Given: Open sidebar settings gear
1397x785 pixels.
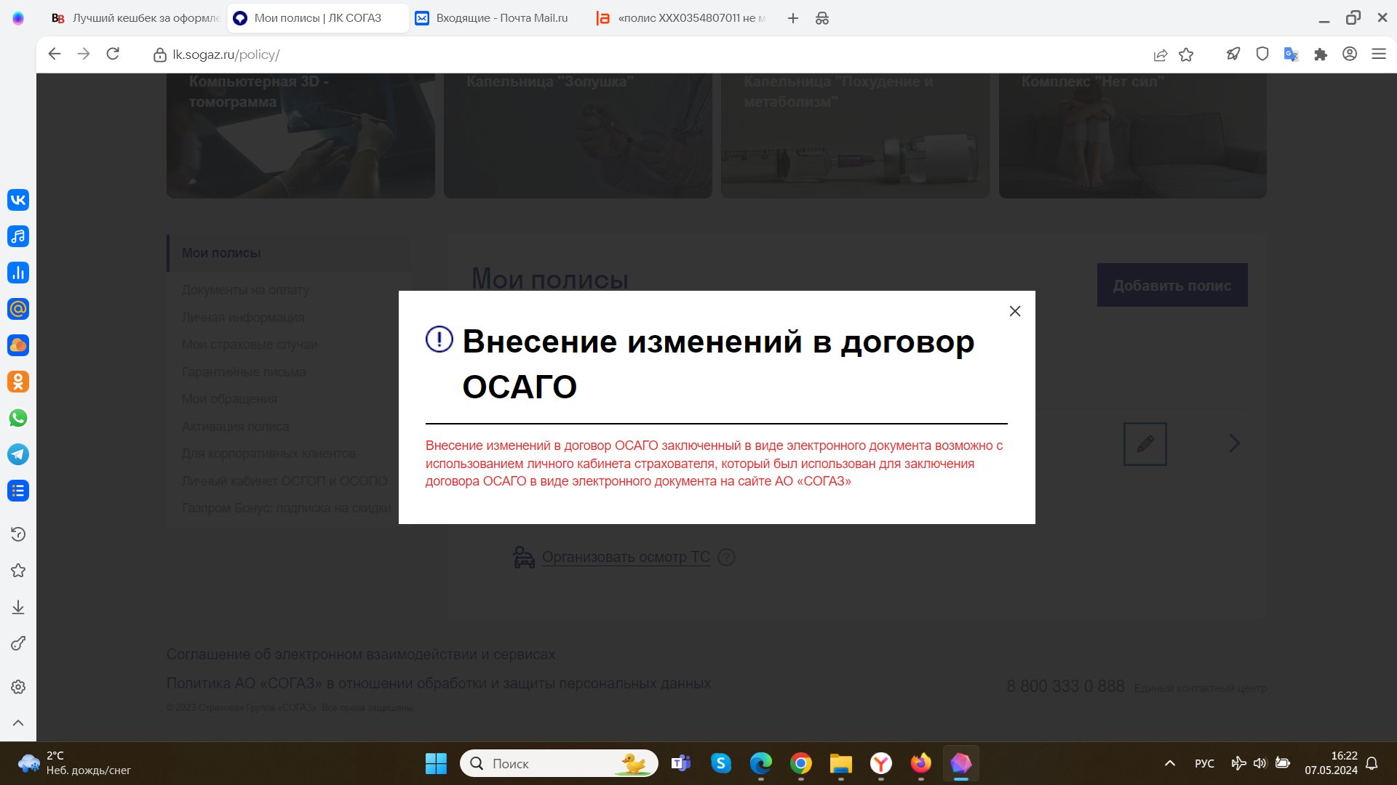Looking at the screenshot, I should (x=18, y=687).
